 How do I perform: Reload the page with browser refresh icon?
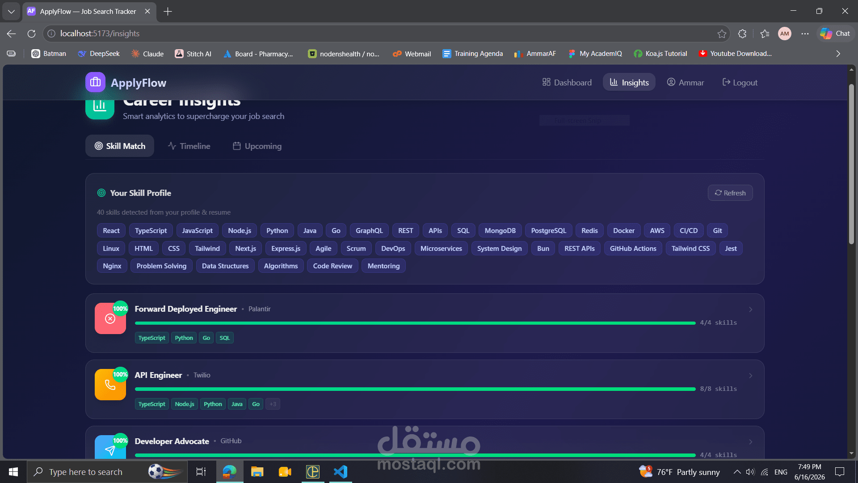tap(31, 34)
